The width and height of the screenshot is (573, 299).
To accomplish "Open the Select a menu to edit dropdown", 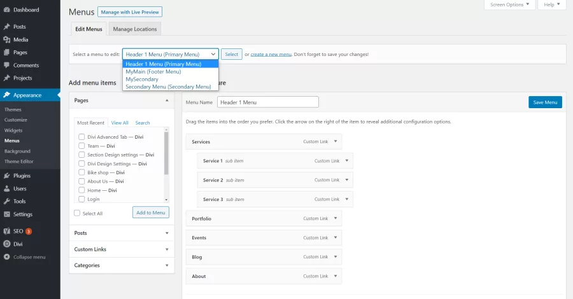I will [x=170, y=54].
